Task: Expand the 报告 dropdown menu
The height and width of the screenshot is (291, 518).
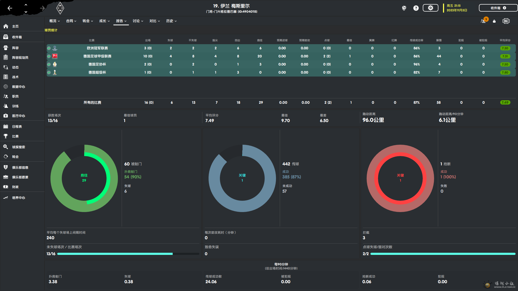Action: pos(121,21)
